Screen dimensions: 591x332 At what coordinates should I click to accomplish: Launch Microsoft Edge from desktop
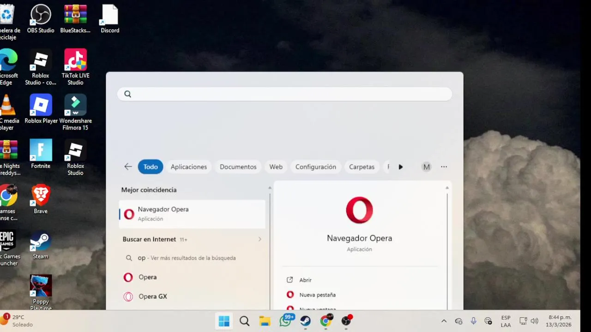click(7, 67)
